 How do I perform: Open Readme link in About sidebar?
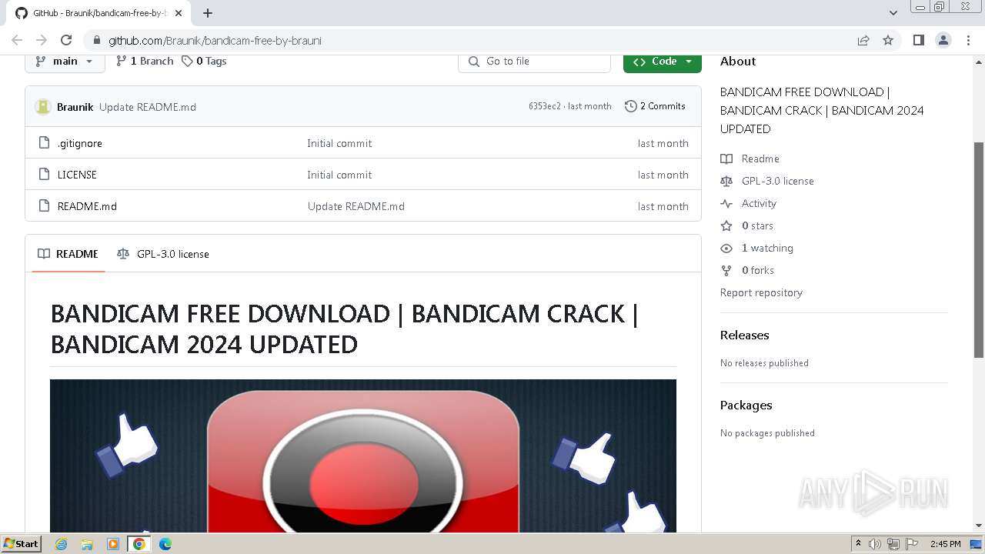pos(750,159)
